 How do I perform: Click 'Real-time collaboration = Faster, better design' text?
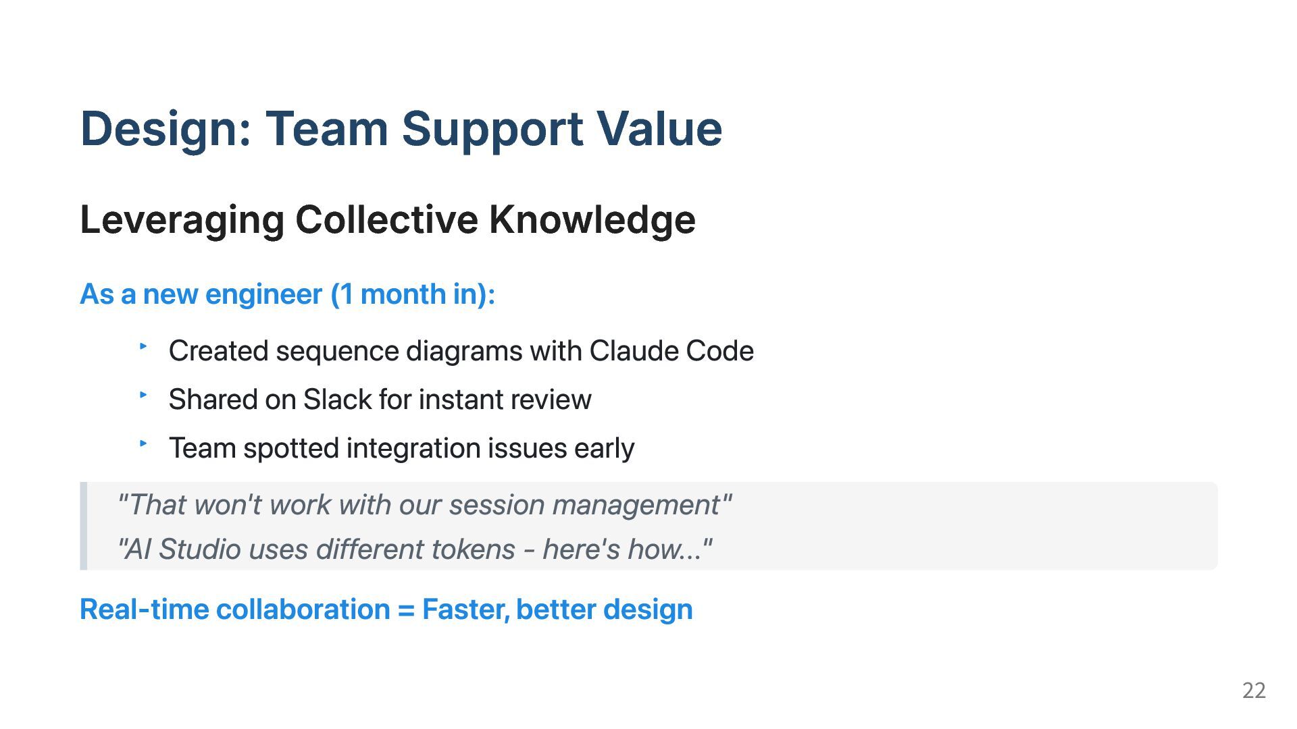(x=386, y=610)
